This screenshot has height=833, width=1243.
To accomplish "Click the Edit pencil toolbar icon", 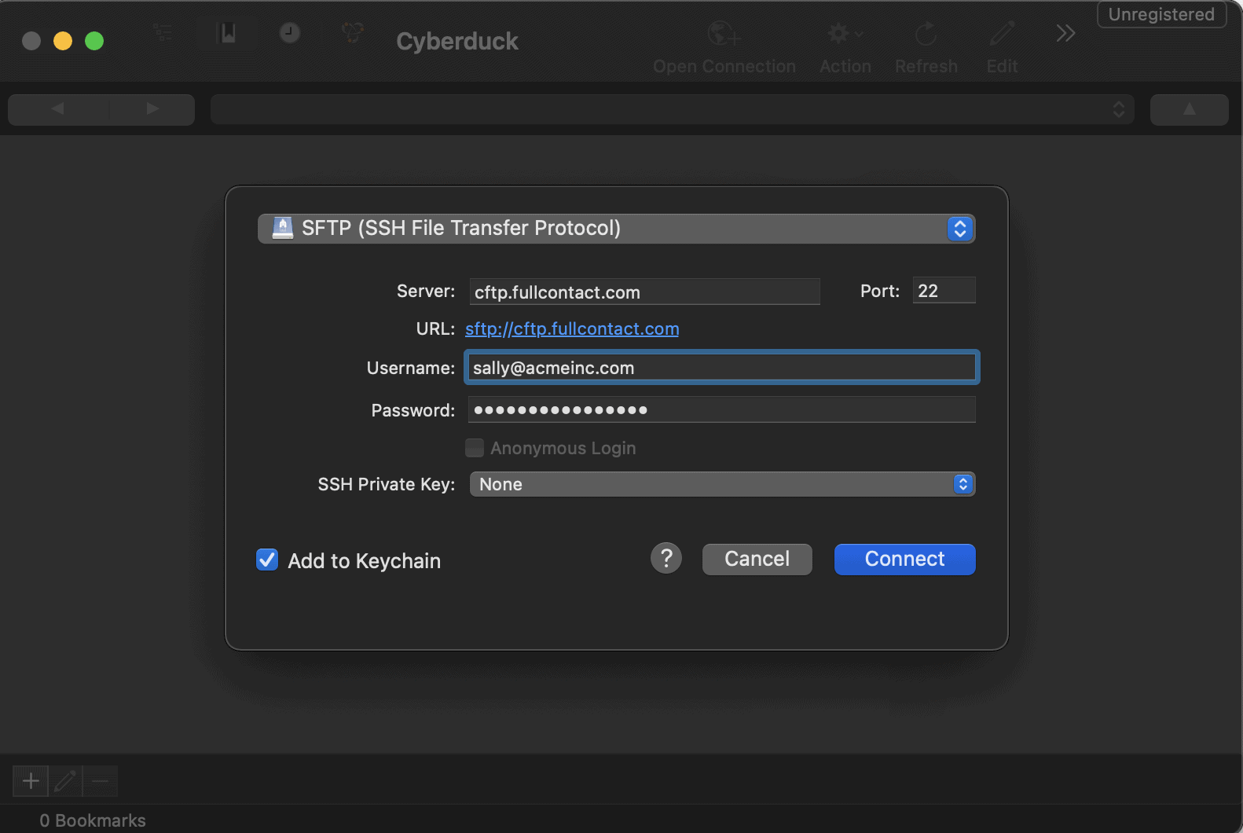I will point(1002,34).
